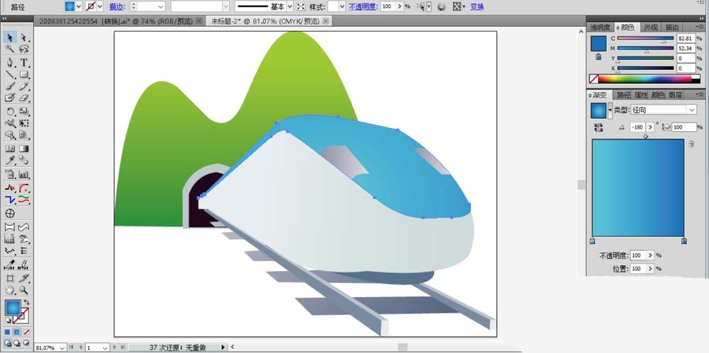Screen dimensions: 709x353
Task: Switch to the 透明度 panel tab
Action: [x=600, y=28]
